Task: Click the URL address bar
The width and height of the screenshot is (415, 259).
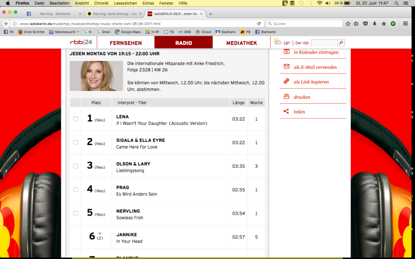Action: (x=136, y=23)
